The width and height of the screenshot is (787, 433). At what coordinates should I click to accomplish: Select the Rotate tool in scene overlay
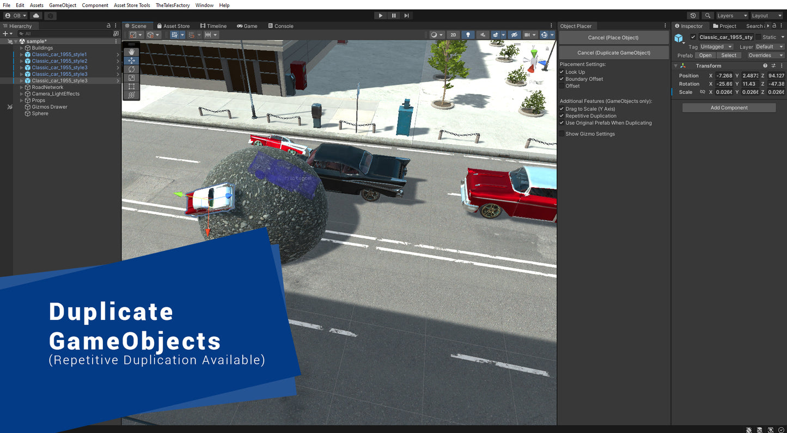point(131,70)
